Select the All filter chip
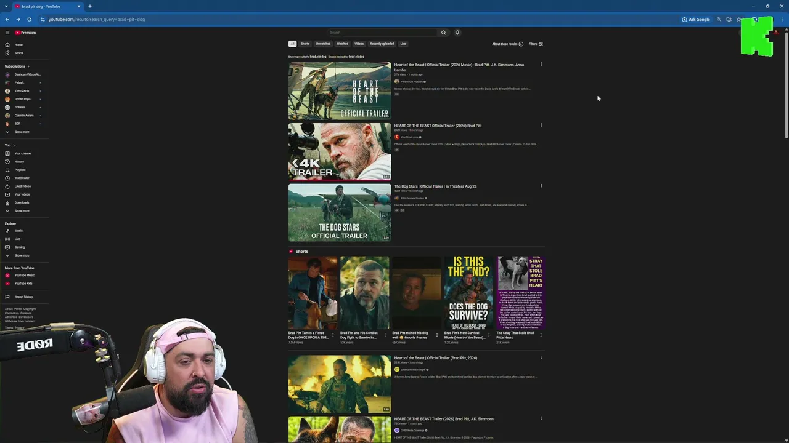Image resolution: width=789 pixels, height=443 pixels. pos(292,44)
